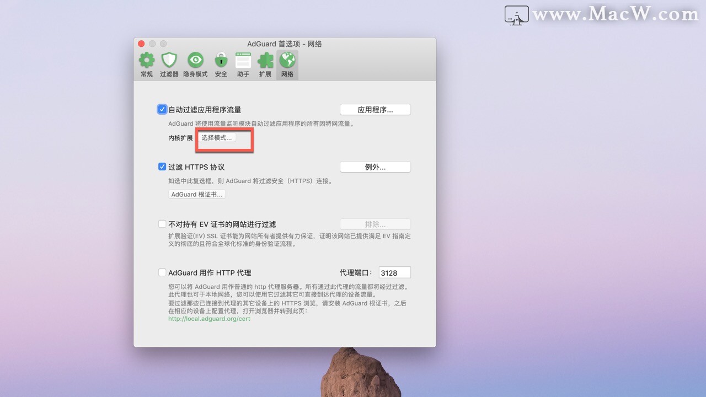Open the 安全 padlock icon
This screenshot has height=397, width=706.
pos(221,60)
